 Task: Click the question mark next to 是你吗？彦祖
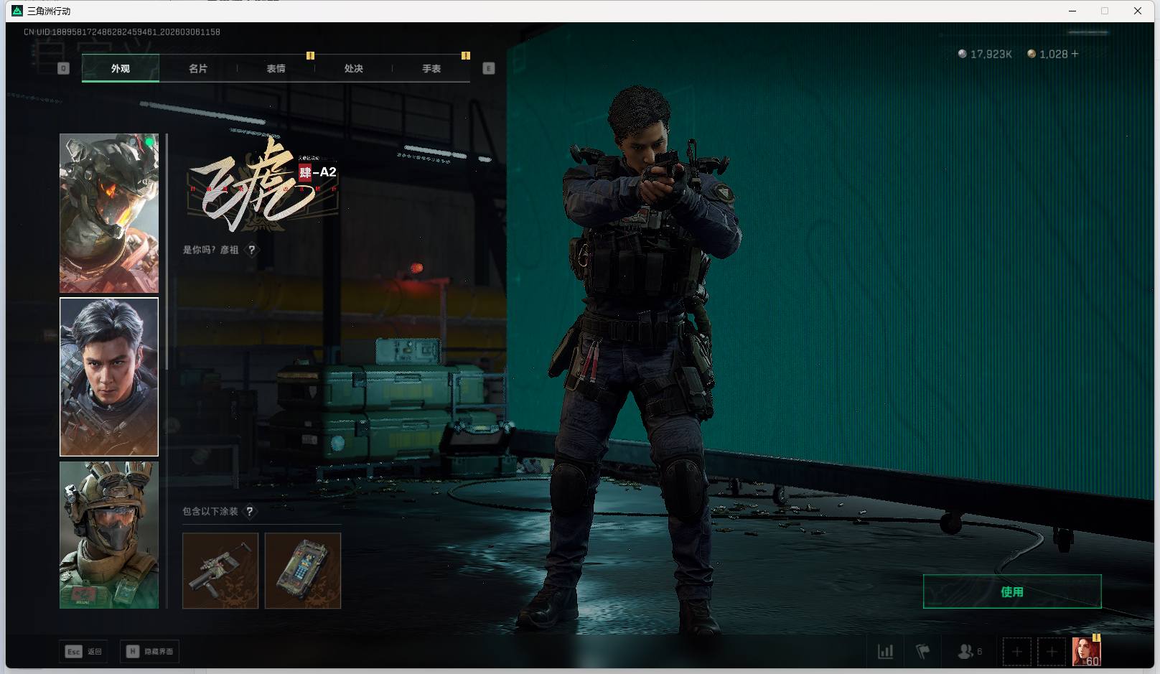coord(251,250)
